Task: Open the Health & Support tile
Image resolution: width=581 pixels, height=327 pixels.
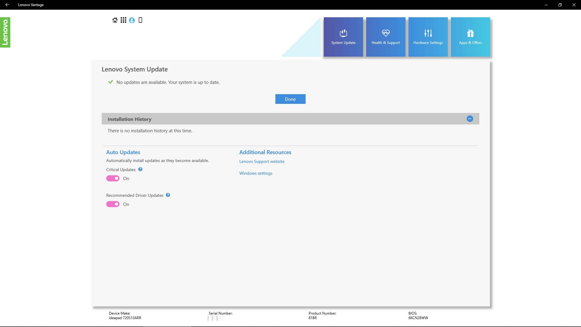Action: point(386,37)
